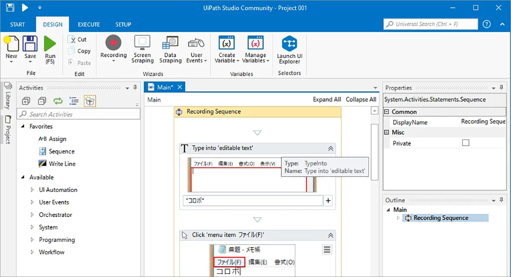Run the workflow with Run (F5)
The image size is (511, 277).
pos(50,49)
